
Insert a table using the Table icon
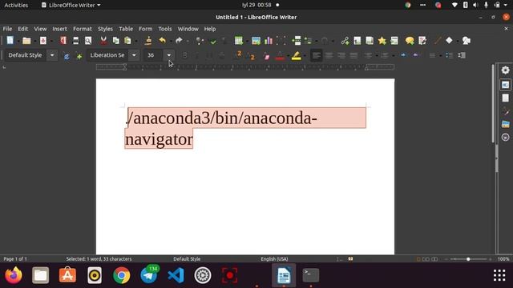click(x=239, y=41)
